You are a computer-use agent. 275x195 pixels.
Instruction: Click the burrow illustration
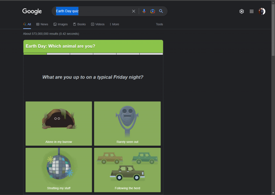click(x=59, y=119)
